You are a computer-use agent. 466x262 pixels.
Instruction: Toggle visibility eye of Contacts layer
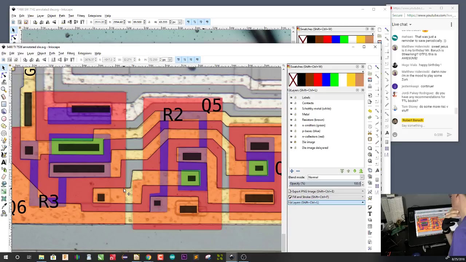click(x=291, y=103)
